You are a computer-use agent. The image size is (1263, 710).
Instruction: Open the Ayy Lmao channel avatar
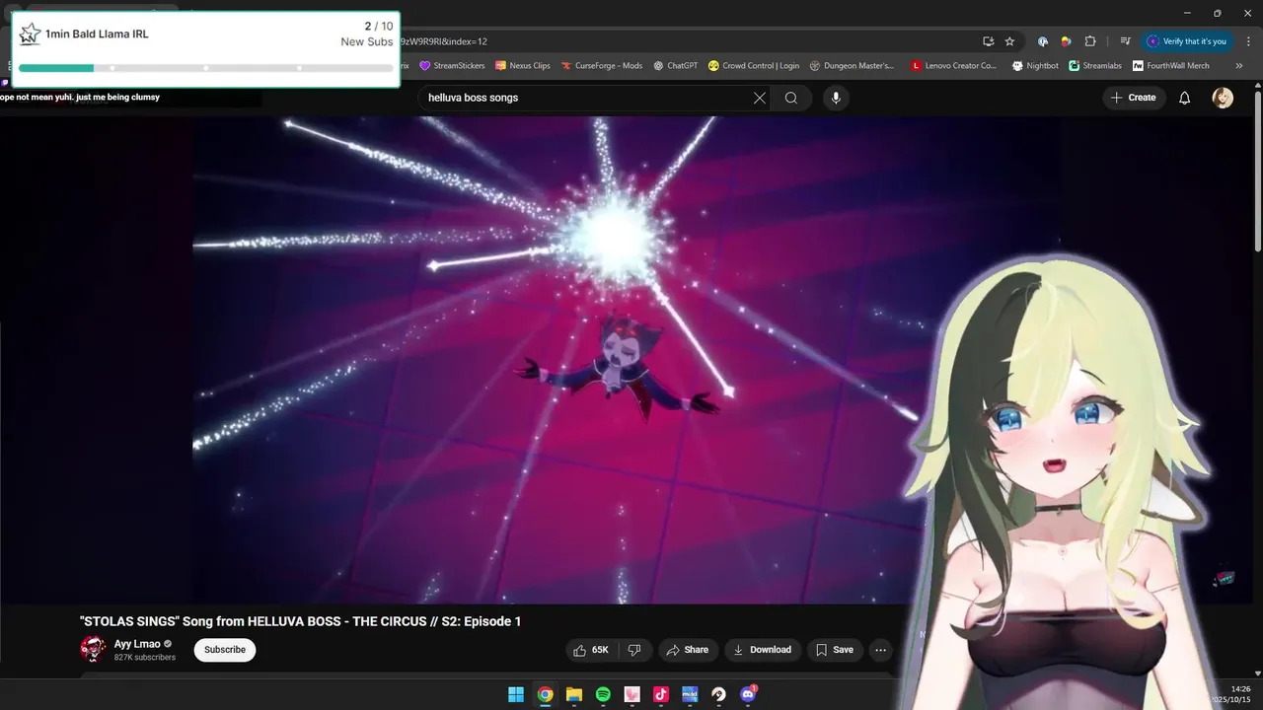pos(93,649)
